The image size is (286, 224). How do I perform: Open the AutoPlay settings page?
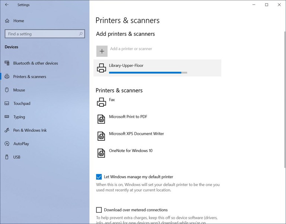[21, 144]
